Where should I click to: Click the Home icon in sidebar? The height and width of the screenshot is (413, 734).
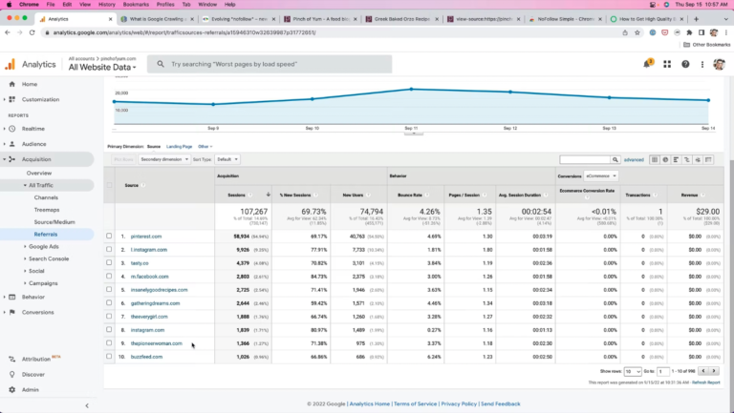point(12,84)
